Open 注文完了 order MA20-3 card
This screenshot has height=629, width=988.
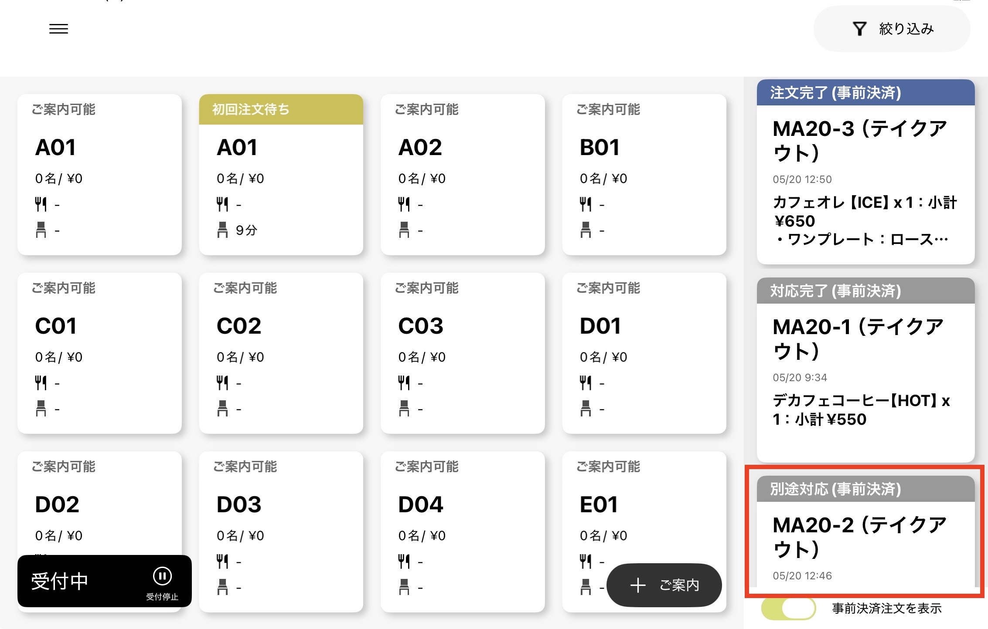[x=865, y=172]
